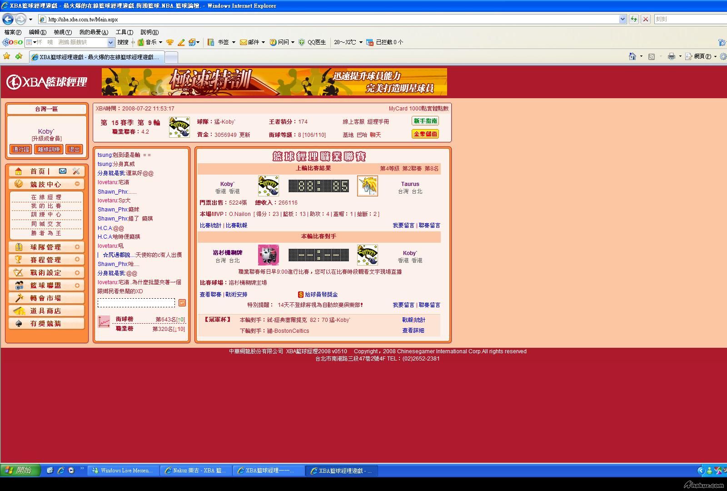Viewport: 727px width, 491px height.
Task: Open the 邮件 mail dropdown
Action: (264, 42)
